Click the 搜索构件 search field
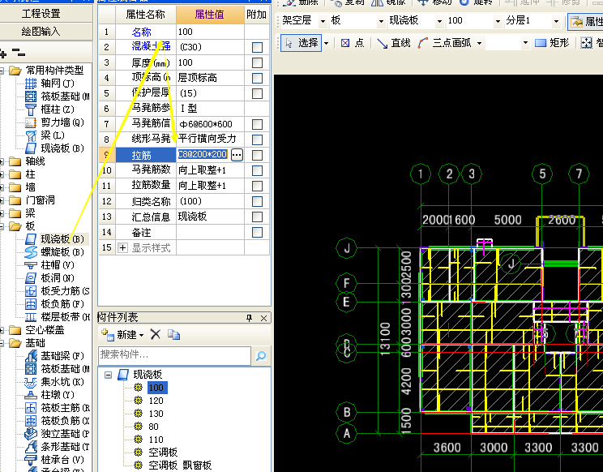Viewport: 603px width, 472px height. tap(174, 355)
